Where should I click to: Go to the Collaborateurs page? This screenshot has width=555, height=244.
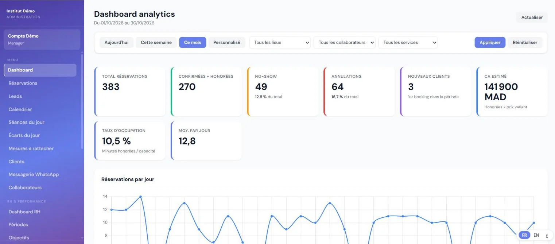[x=40, y=187]
